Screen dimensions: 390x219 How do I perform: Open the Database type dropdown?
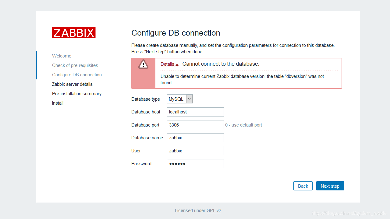pyautogui.click(x=180, y=99)
